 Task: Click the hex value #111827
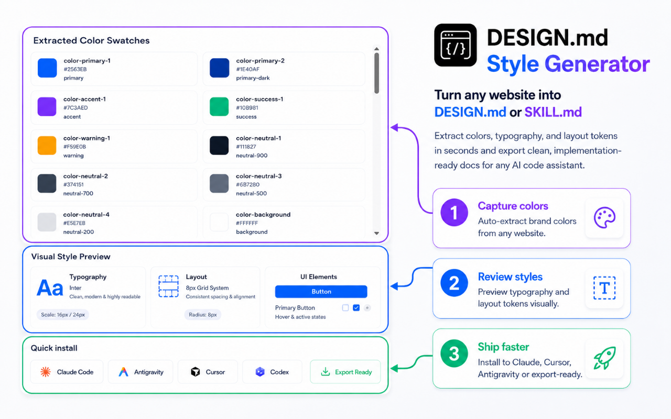(246, 147)
